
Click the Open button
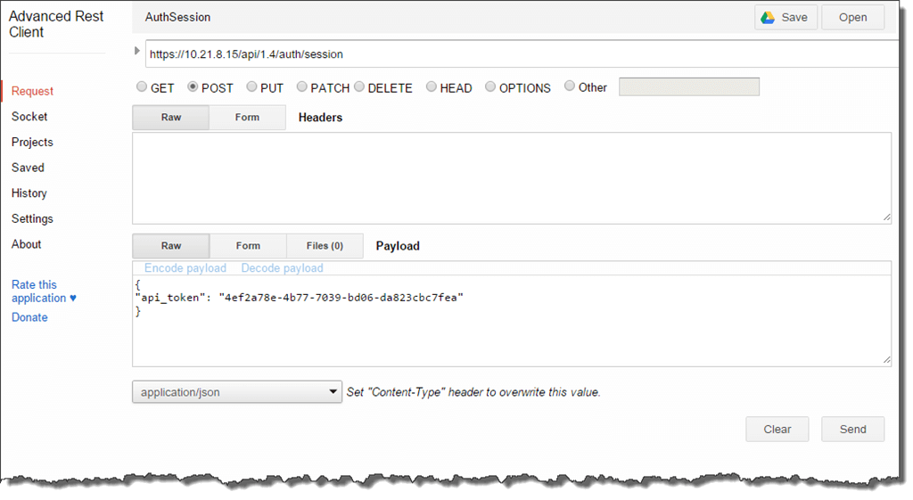[853, 18]
